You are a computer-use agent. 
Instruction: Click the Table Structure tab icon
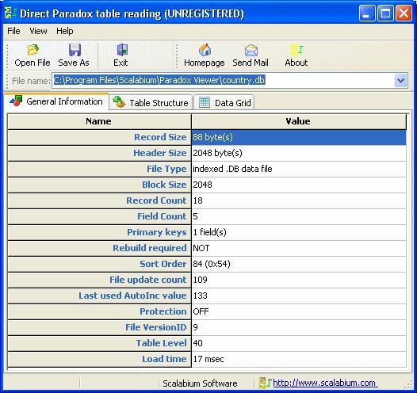pos(119,102)
